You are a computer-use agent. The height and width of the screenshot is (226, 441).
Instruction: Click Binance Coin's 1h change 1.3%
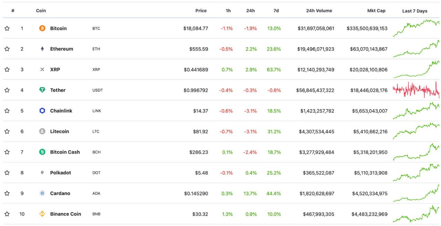coord(227,214)
